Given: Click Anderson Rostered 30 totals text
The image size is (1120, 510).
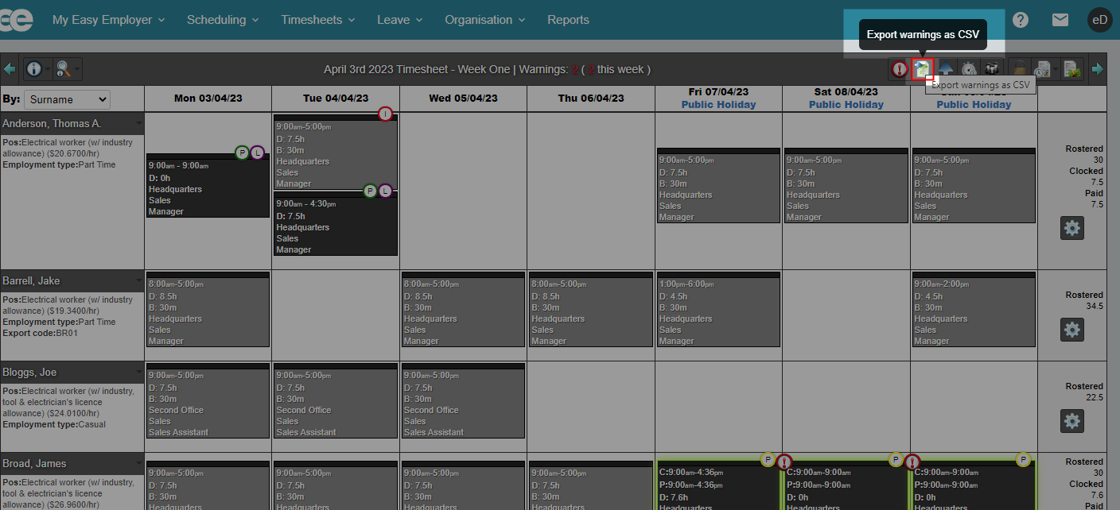Looking at the screenshot, I should (1084, 154).
